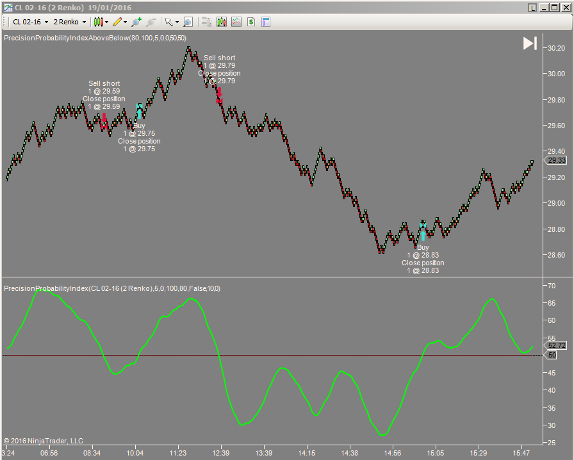Toggle the instrument link L button

[533, 6]
